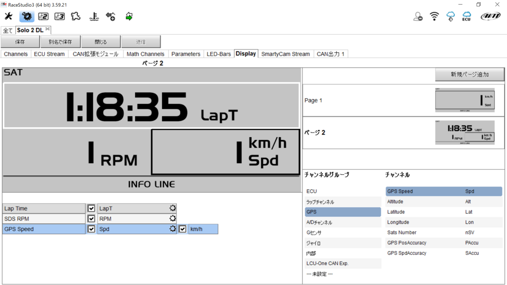Toggle the GPS Speed label checkbox
The width and height of the screenshot is (507, 285).
pyautogui.click(x=91, y=229)
